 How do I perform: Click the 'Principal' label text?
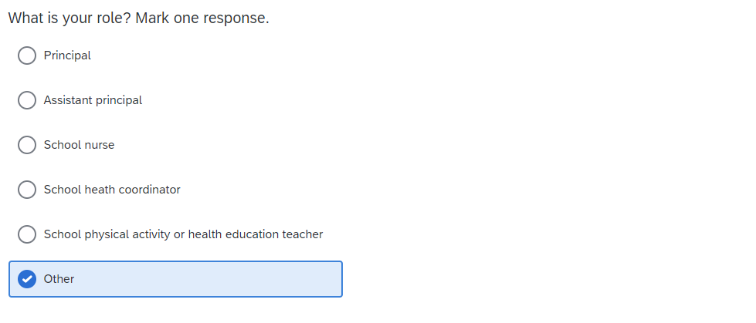67,56
